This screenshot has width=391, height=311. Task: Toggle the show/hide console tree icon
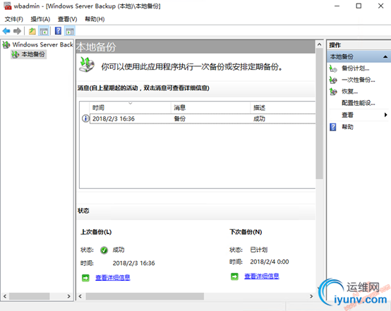(x=44, y=31)
